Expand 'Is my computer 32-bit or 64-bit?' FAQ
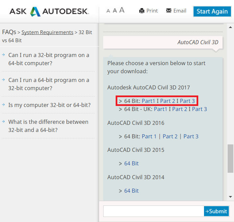Image resolution: width=234 pixels, height=222 pixels. [x=49, y=105]
